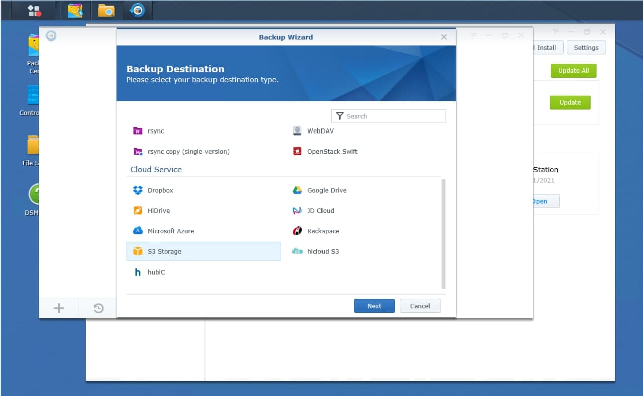Cancel the Backup Wizard
Image resolution: width=643 pixels, height=396 pixels.
[420, 306]
